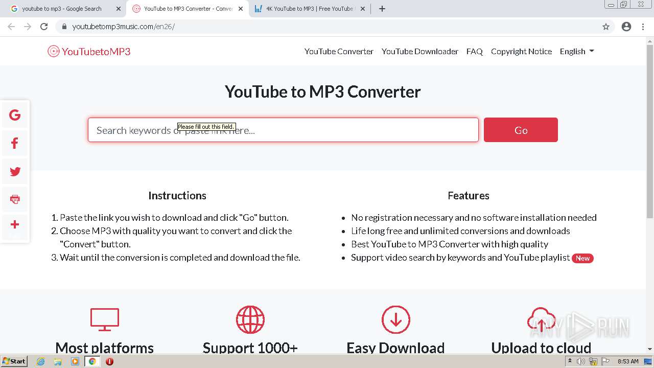Expand the English language dropdown
Viewport: 654px width, 368px height.
[x=577, y=51]
